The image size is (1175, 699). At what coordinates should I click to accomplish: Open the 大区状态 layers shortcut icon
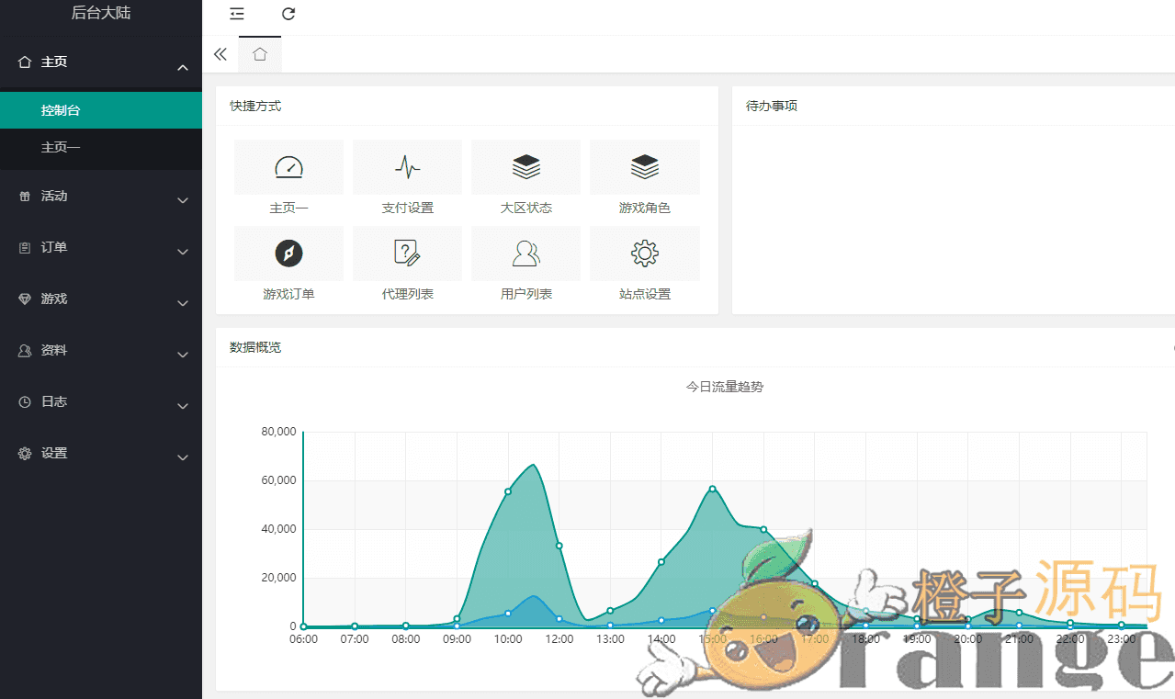pos(525,167)
